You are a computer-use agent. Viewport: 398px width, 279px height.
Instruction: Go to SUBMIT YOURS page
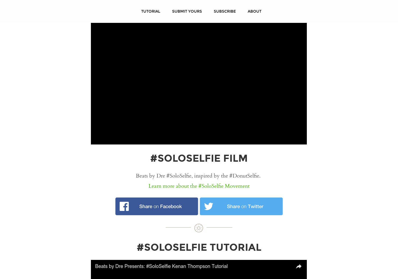[x=187, y=11]
